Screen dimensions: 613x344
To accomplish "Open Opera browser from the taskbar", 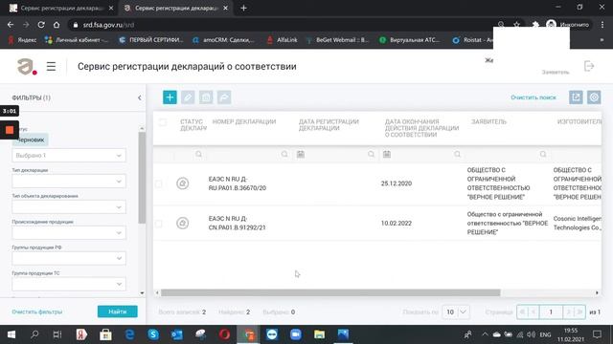I will (x=224, y=334).
